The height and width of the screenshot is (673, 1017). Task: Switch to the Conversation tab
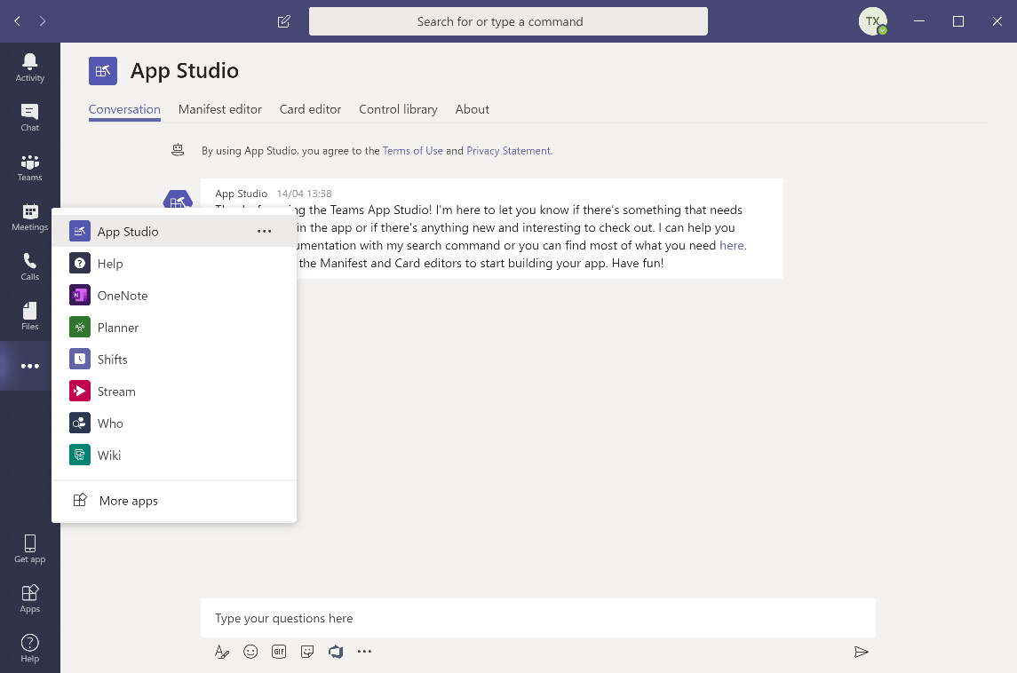tap(124, 109)
